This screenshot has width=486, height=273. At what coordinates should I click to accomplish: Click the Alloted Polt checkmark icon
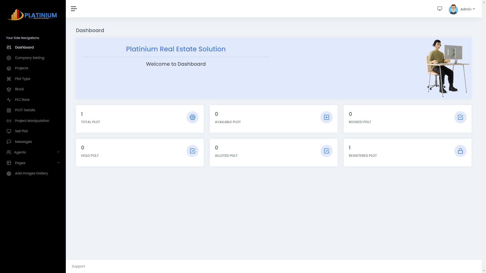[326, 151]
